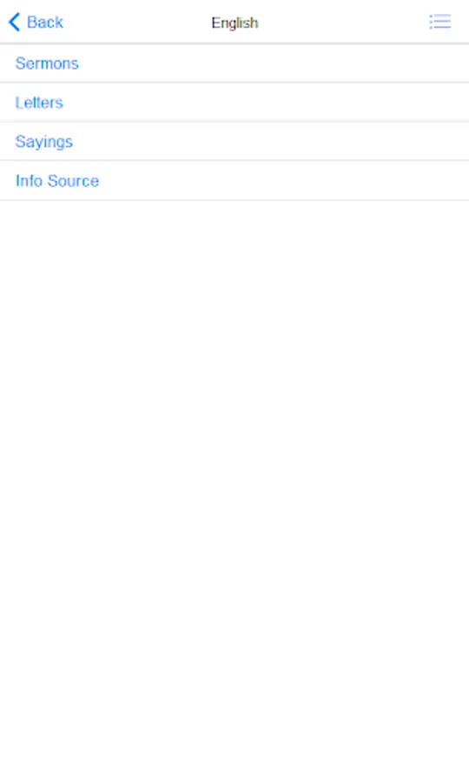Open the Sermons section
Screen dimensions: 469x783
click(x=234, y=64)
